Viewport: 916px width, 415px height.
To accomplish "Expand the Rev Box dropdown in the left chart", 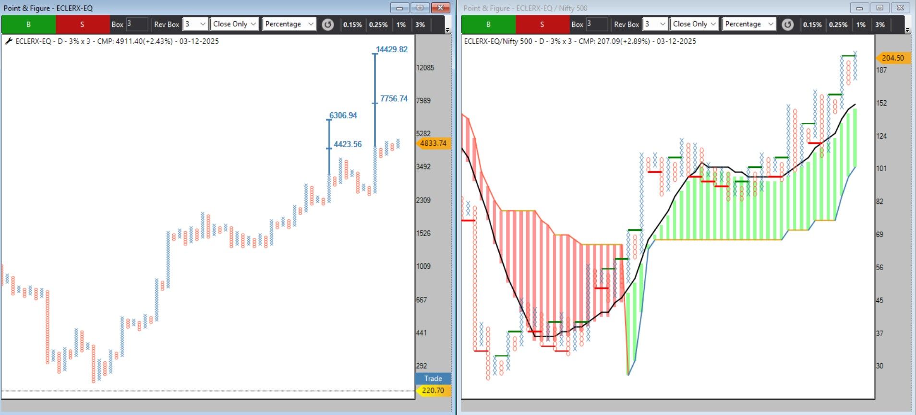I will point(203,24).
